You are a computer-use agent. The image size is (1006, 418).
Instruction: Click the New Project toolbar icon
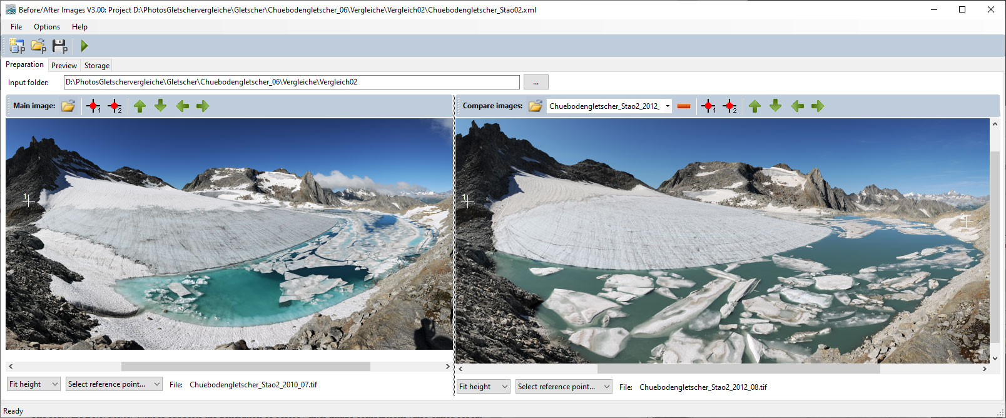[x=17, y=46]
